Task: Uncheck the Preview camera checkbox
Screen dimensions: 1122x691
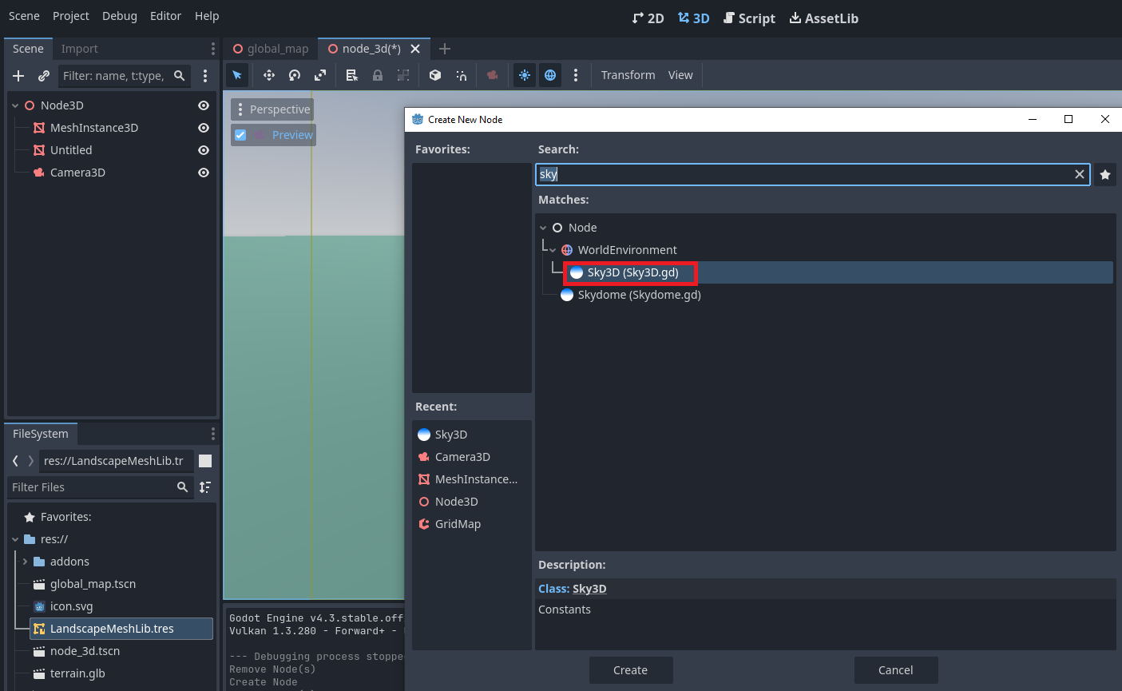Action: coord(240,135)
